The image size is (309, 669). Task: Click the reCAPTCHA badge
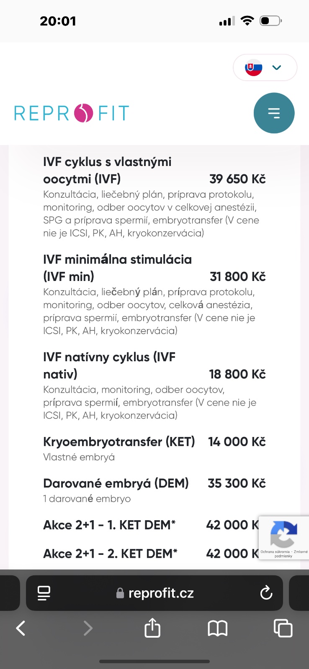283,538
